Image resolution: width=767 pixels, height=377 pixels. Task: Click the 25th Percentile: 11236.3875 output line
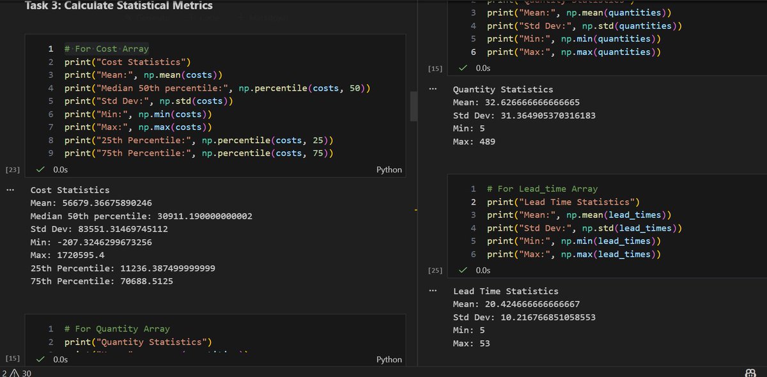click(x=123, y=268)
